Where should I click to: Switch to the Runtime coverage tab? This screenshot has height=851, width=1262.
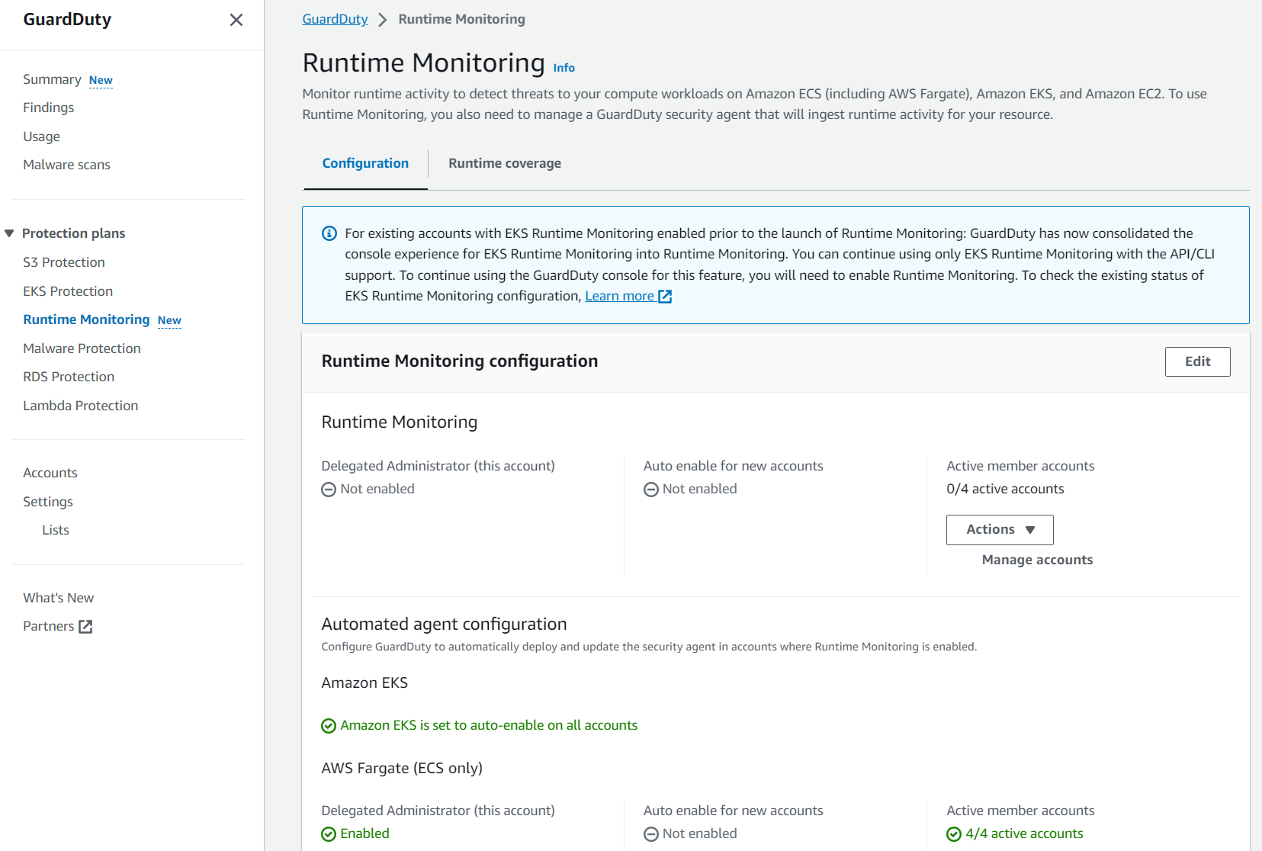click(x=504, y=162)
